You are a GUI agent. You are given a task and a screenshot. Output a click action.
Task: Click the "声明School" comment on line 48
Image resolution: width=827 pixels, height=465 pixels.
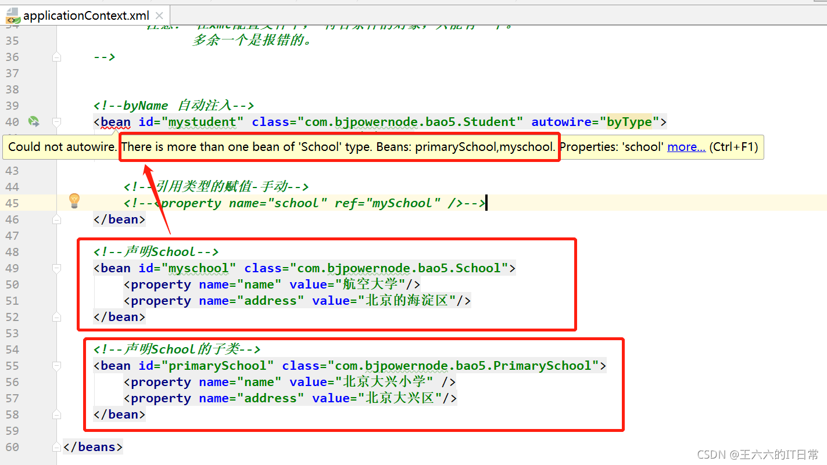[156, 252]
